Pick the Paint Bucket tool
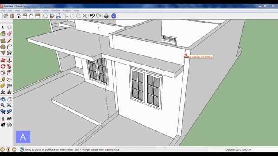The image size is (278, 156). [x=3, y=33]
